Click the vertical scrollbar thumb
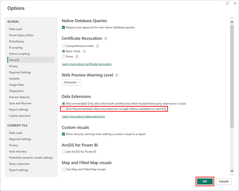The height and width of the screenshot is (191, 239). [232, 76]
